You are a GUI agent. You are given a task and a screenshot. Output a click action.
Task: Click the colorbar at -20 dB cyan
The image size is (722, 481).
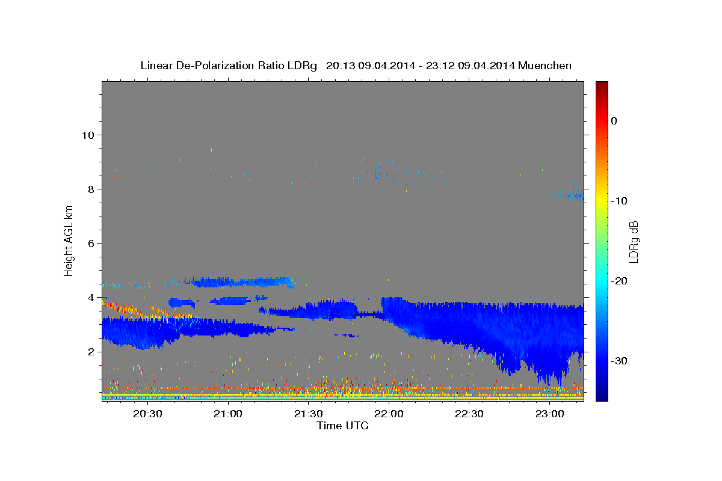pyautogui.click(x=602, y=281)
